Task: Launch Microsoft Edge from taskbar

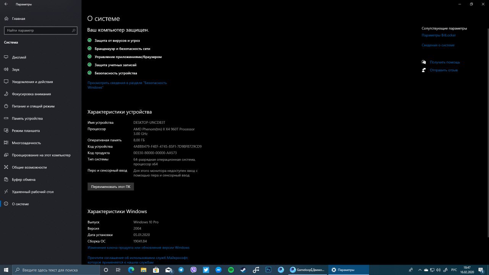Action: coord(131,270)
